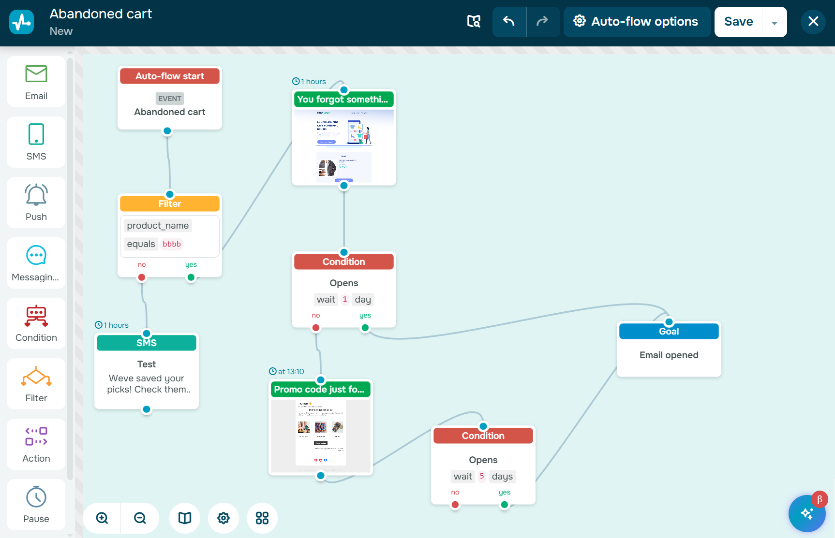Zoom out on the canvas

(x=140, y=518)
